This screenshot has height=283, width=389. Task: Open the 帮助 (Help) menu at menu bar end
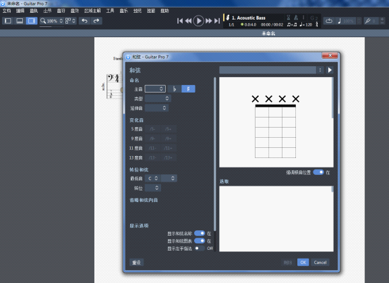coord(164,11)
